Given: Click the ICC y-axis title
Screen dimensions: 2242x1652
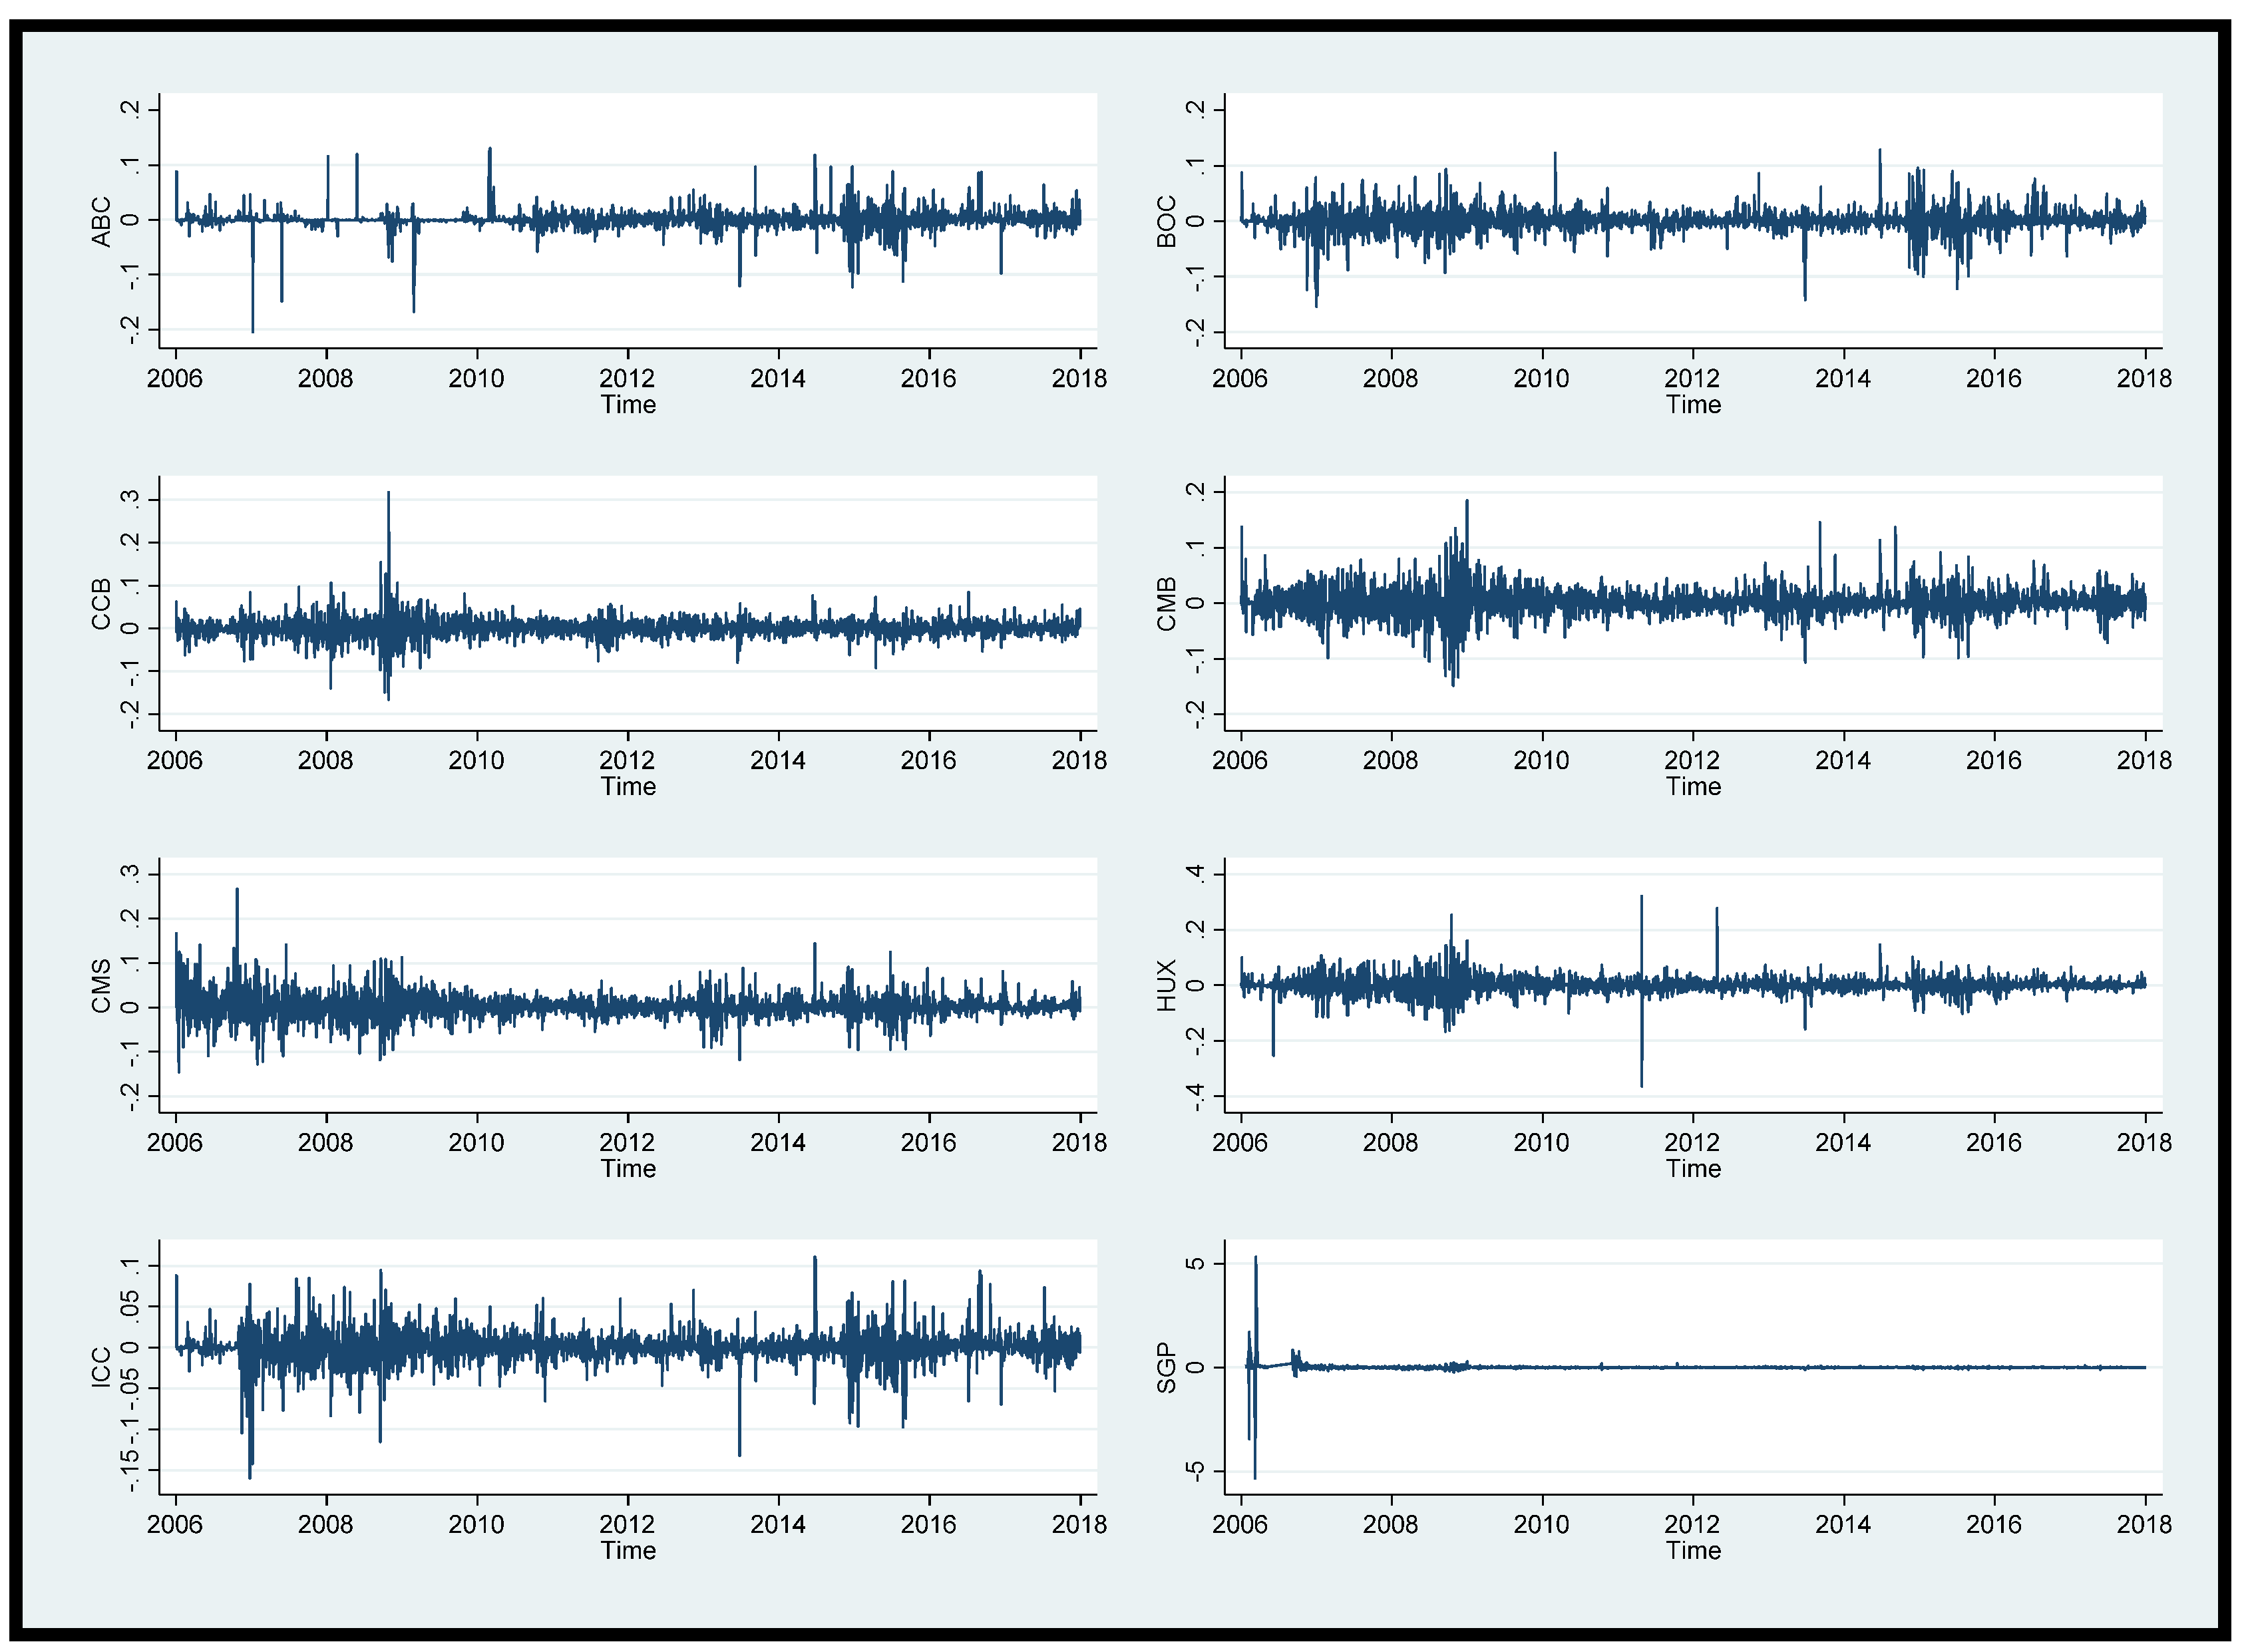Looking at the screenshot, I should click(x=101, y=1367).
